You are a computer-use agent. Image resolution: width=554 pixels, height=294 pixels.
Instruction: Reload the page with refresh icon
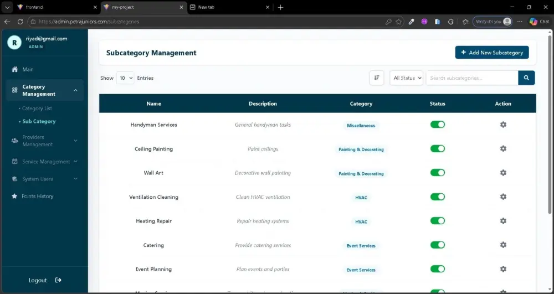[x=20, y=22]
